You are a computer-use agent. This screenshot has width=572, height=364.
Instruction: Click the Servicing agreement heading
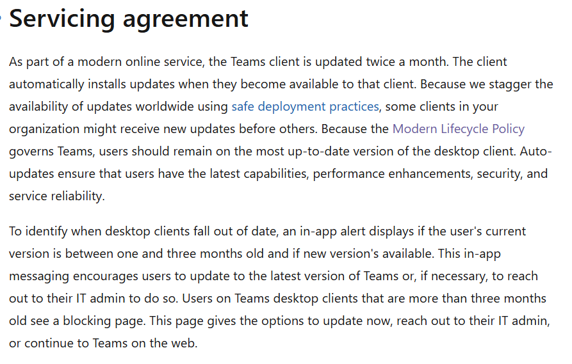tap(129, 19)
